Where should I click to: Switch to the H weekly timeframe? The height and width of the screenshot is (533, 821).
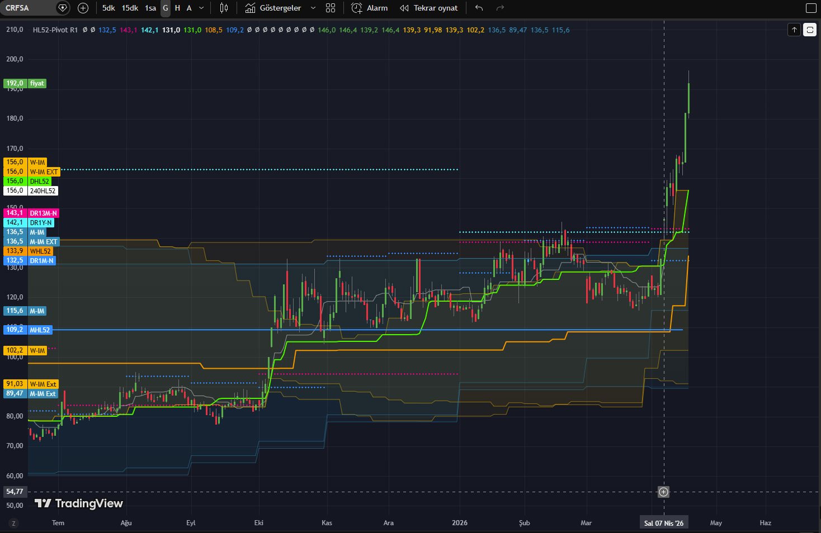click(177, 8)
